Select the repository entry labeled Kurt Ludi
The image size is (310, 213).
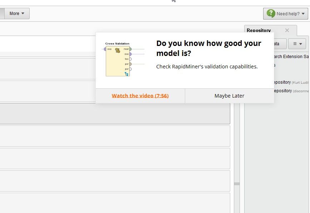(291, 82)
